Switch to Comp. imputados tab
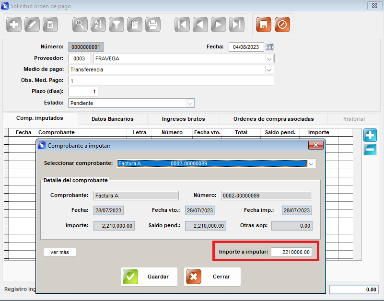The image size is (384, 301). pyautogui.click(x=40, y=118)
